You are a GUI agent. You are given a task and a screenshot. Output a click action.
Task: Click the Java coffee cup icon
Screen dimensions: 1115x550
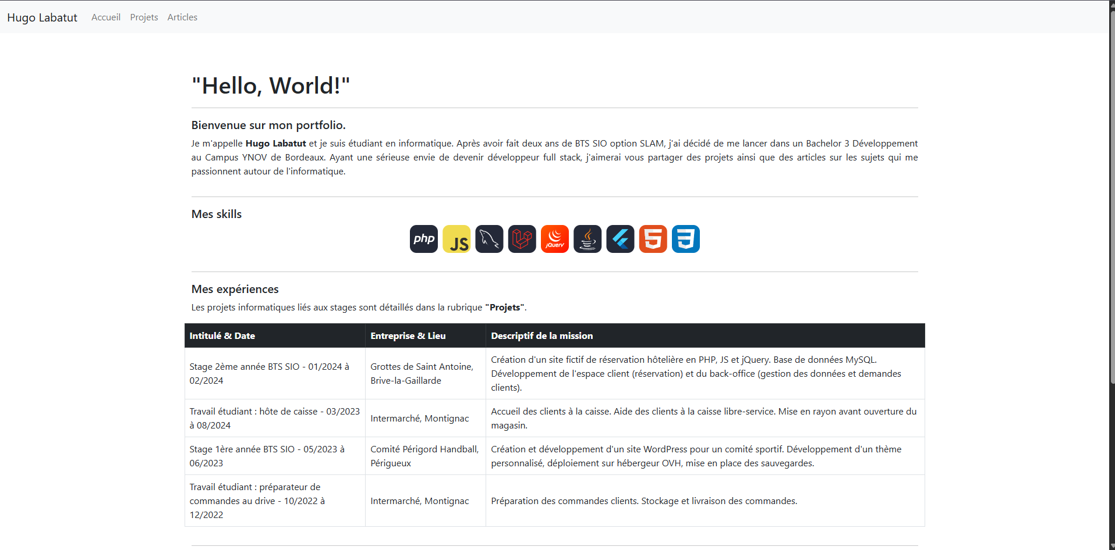[x=587, y=239]
